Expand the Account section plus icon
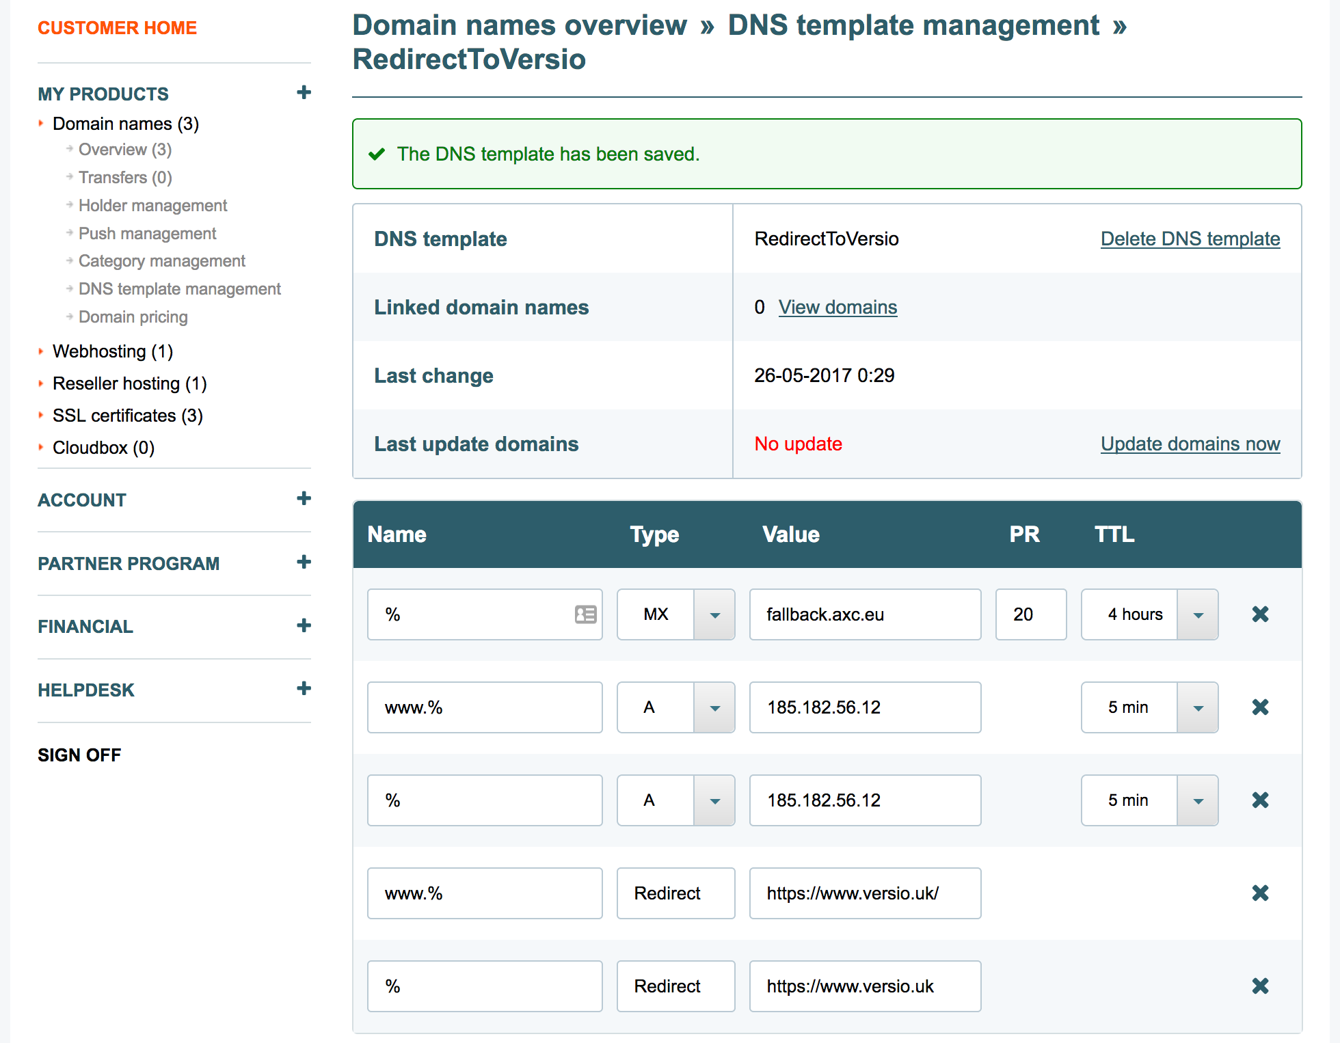Image resolution: width=1340 pixels, height=1043 pixels. click(x=304, y=499)
